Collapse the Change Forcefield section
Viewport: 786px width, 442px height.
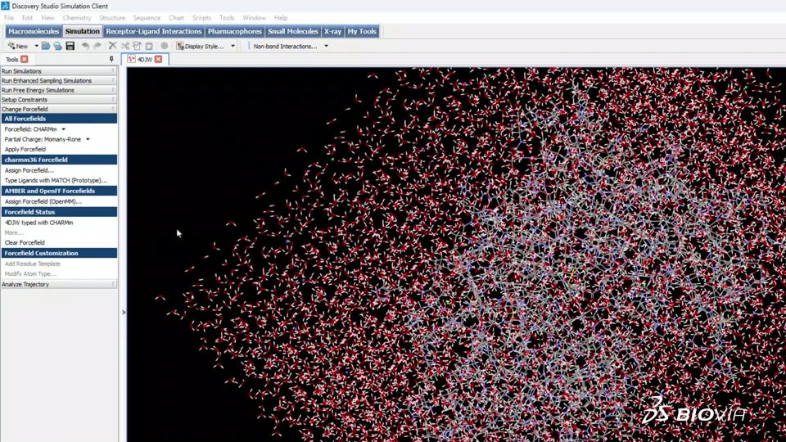click(59, 109)
